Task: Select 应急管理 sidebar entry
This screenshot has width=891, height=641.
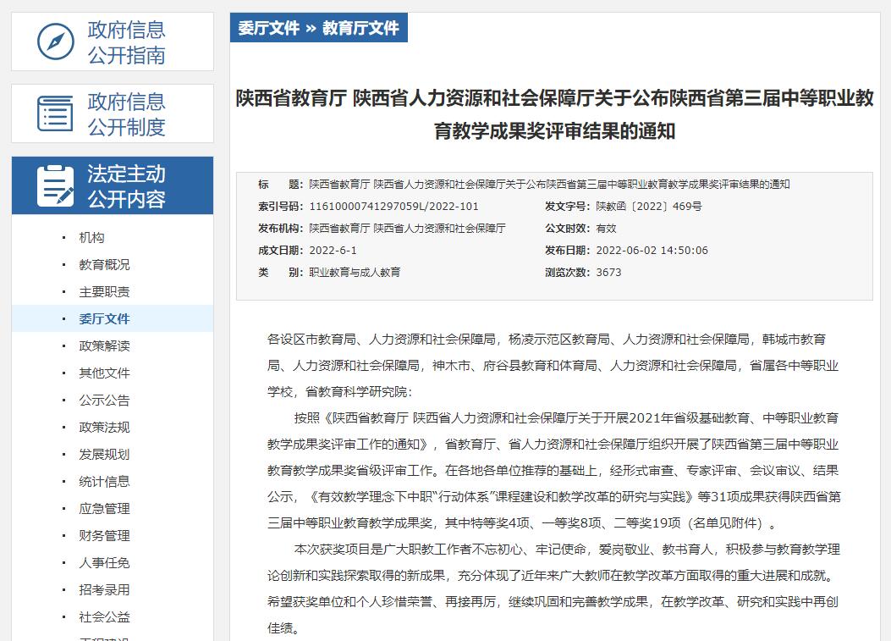Action: pos(105,508)
